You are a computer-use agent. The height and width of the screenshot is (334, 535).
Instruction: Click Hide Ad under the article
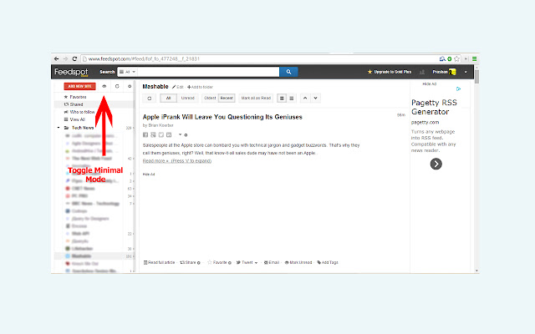(149, 175)
